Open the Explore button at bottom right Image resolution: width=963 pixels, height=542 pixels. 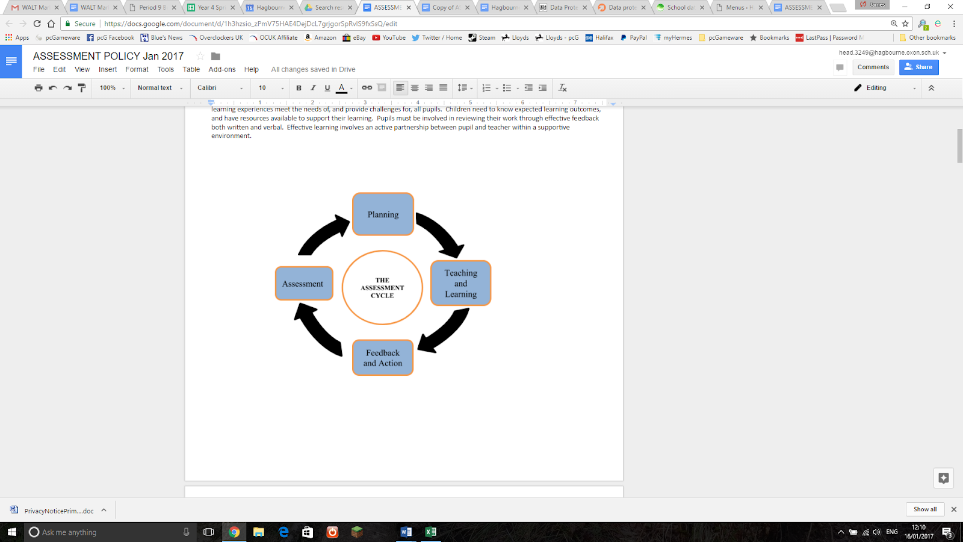click(x=943, y=478)
